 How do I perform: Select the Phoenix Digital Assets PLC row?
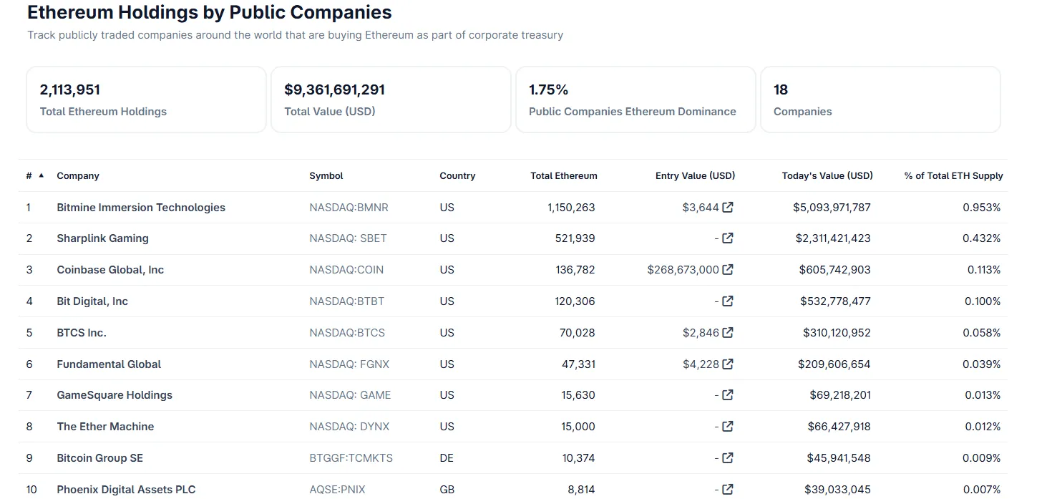click(126, 490)
